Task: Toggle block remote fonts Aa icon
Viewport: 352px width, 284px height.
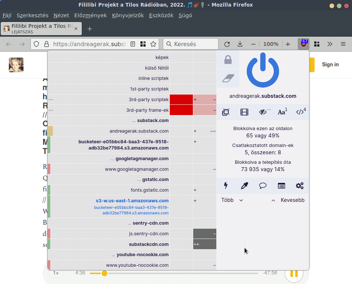Action: 282,112
